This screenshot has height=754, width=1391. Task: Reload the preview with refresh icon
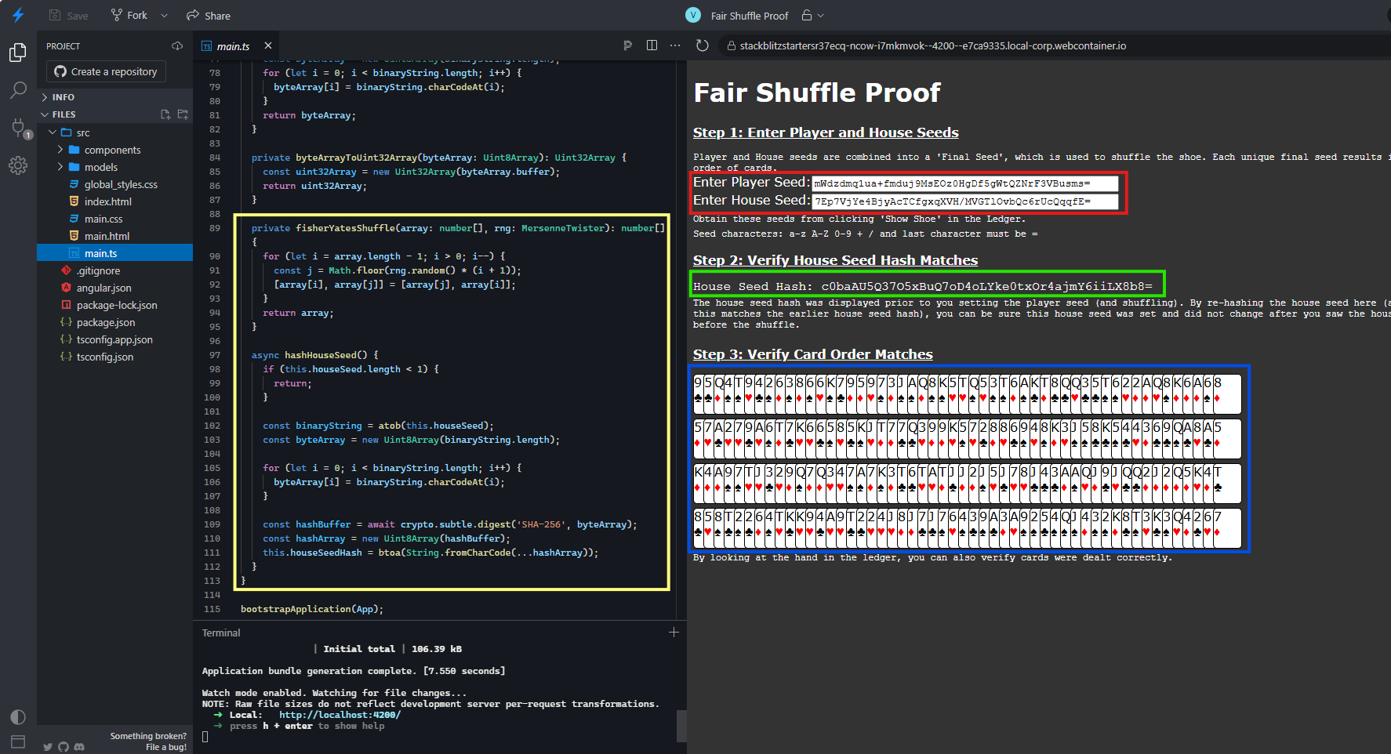(x=703, y=45)
